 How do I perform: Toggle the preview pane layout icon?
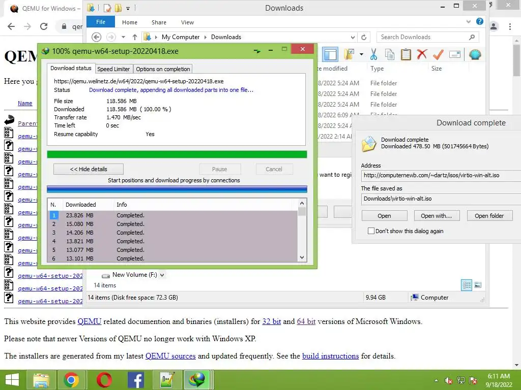pos(330,54)
